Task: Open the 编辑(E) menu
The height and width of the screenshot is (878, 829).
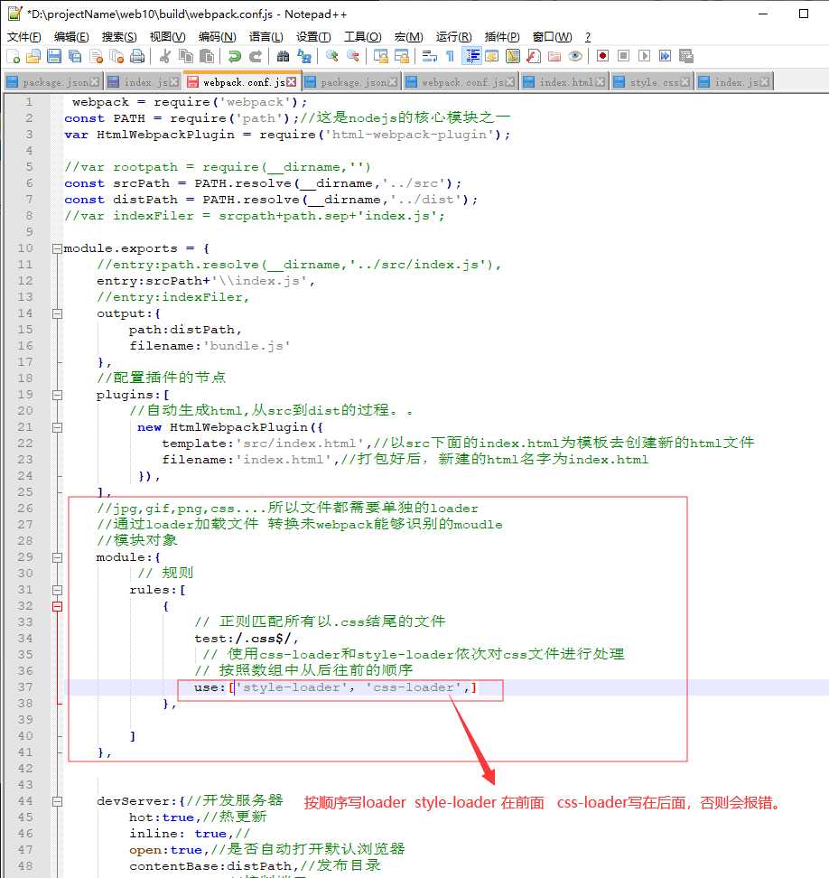Action: 71,37
